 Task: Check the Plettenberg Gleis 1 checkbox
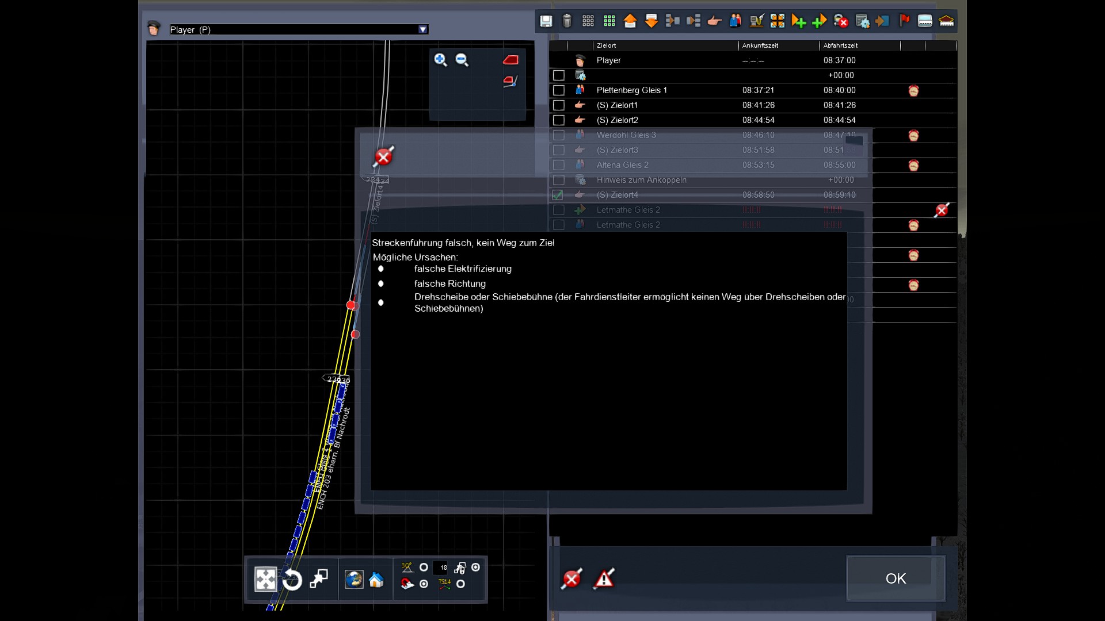click(558, 90)
